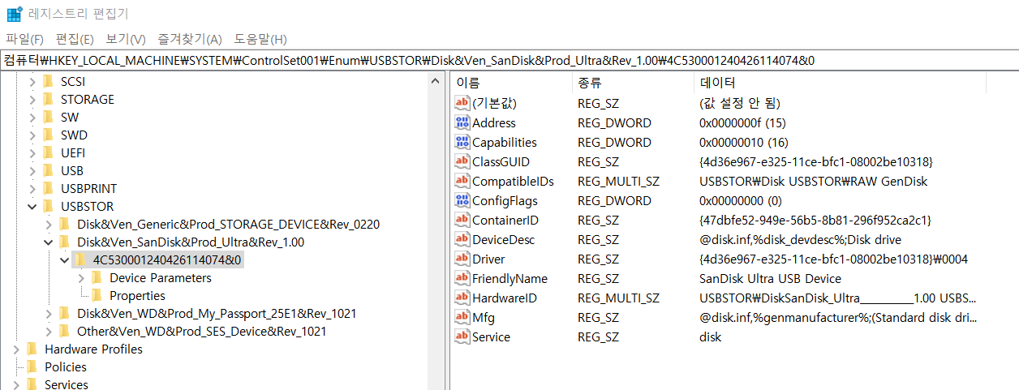Select the USB tree key
This screenshot has width=1019, height=390.
(72, 171)
